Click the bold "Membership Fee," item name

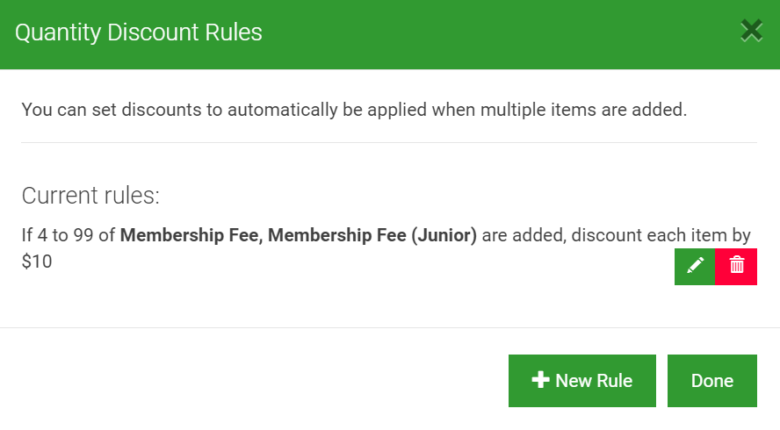[x=191, y=235]
